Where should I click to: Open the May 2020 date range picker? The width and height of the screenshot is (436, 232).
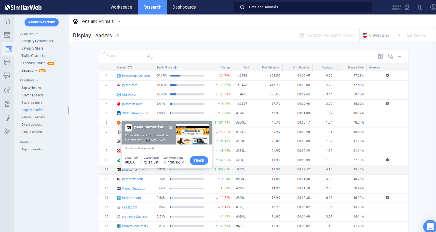[328, 35]
